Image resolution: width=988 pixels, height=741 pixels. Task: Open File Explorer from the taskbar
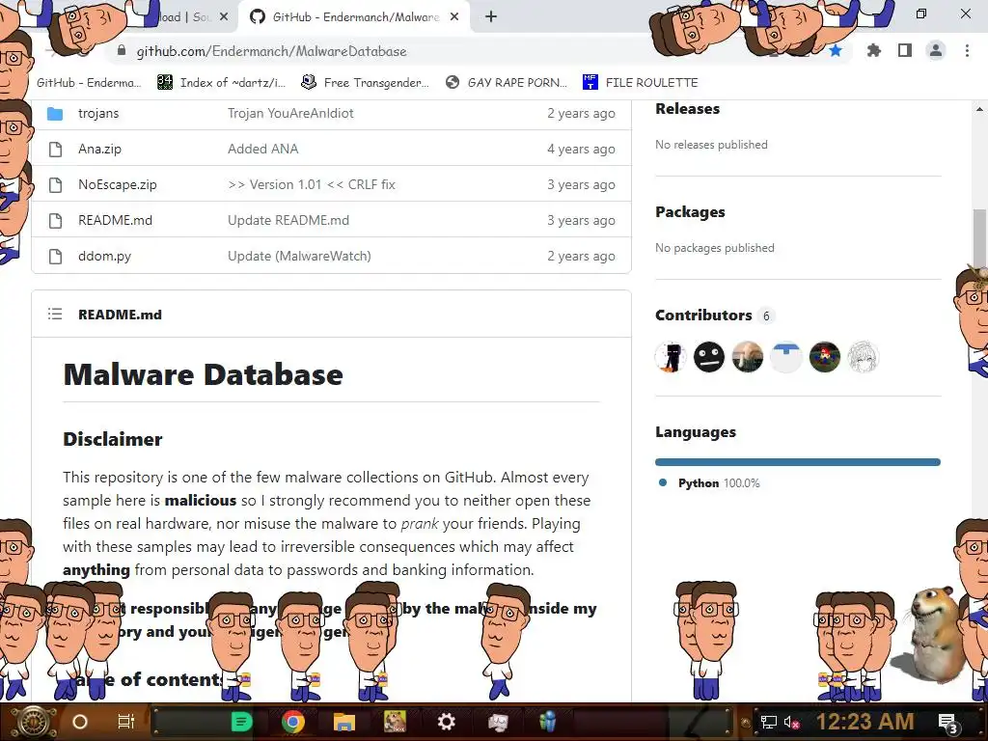click(x=344, y=722)
